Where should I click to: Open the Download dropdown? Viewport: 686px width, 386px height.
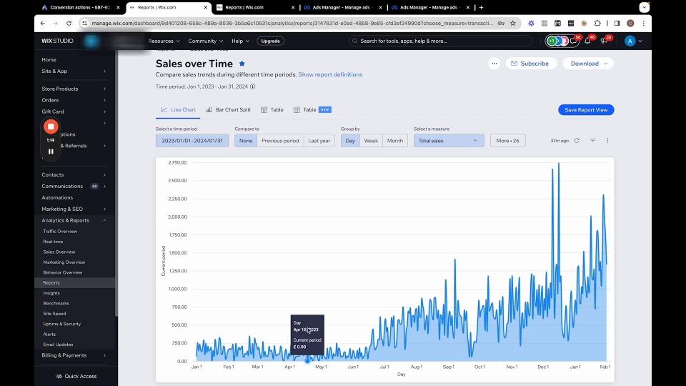[x=588, y=64]
